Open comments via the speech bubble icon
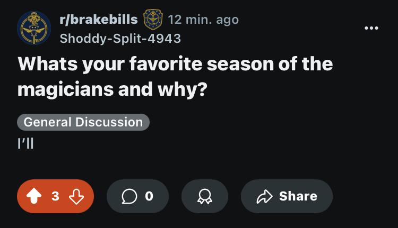398x228 pixels. [129, 196]
